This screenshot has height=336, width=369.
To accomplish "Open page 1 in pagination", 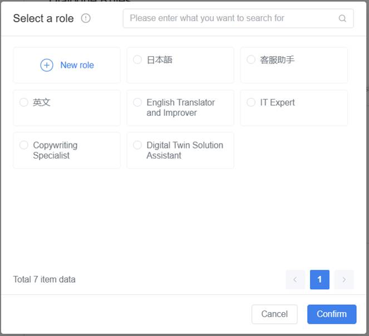I will click(319, 279).
